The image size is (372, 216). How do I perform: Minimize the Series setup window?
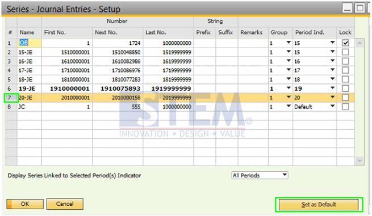348,9
